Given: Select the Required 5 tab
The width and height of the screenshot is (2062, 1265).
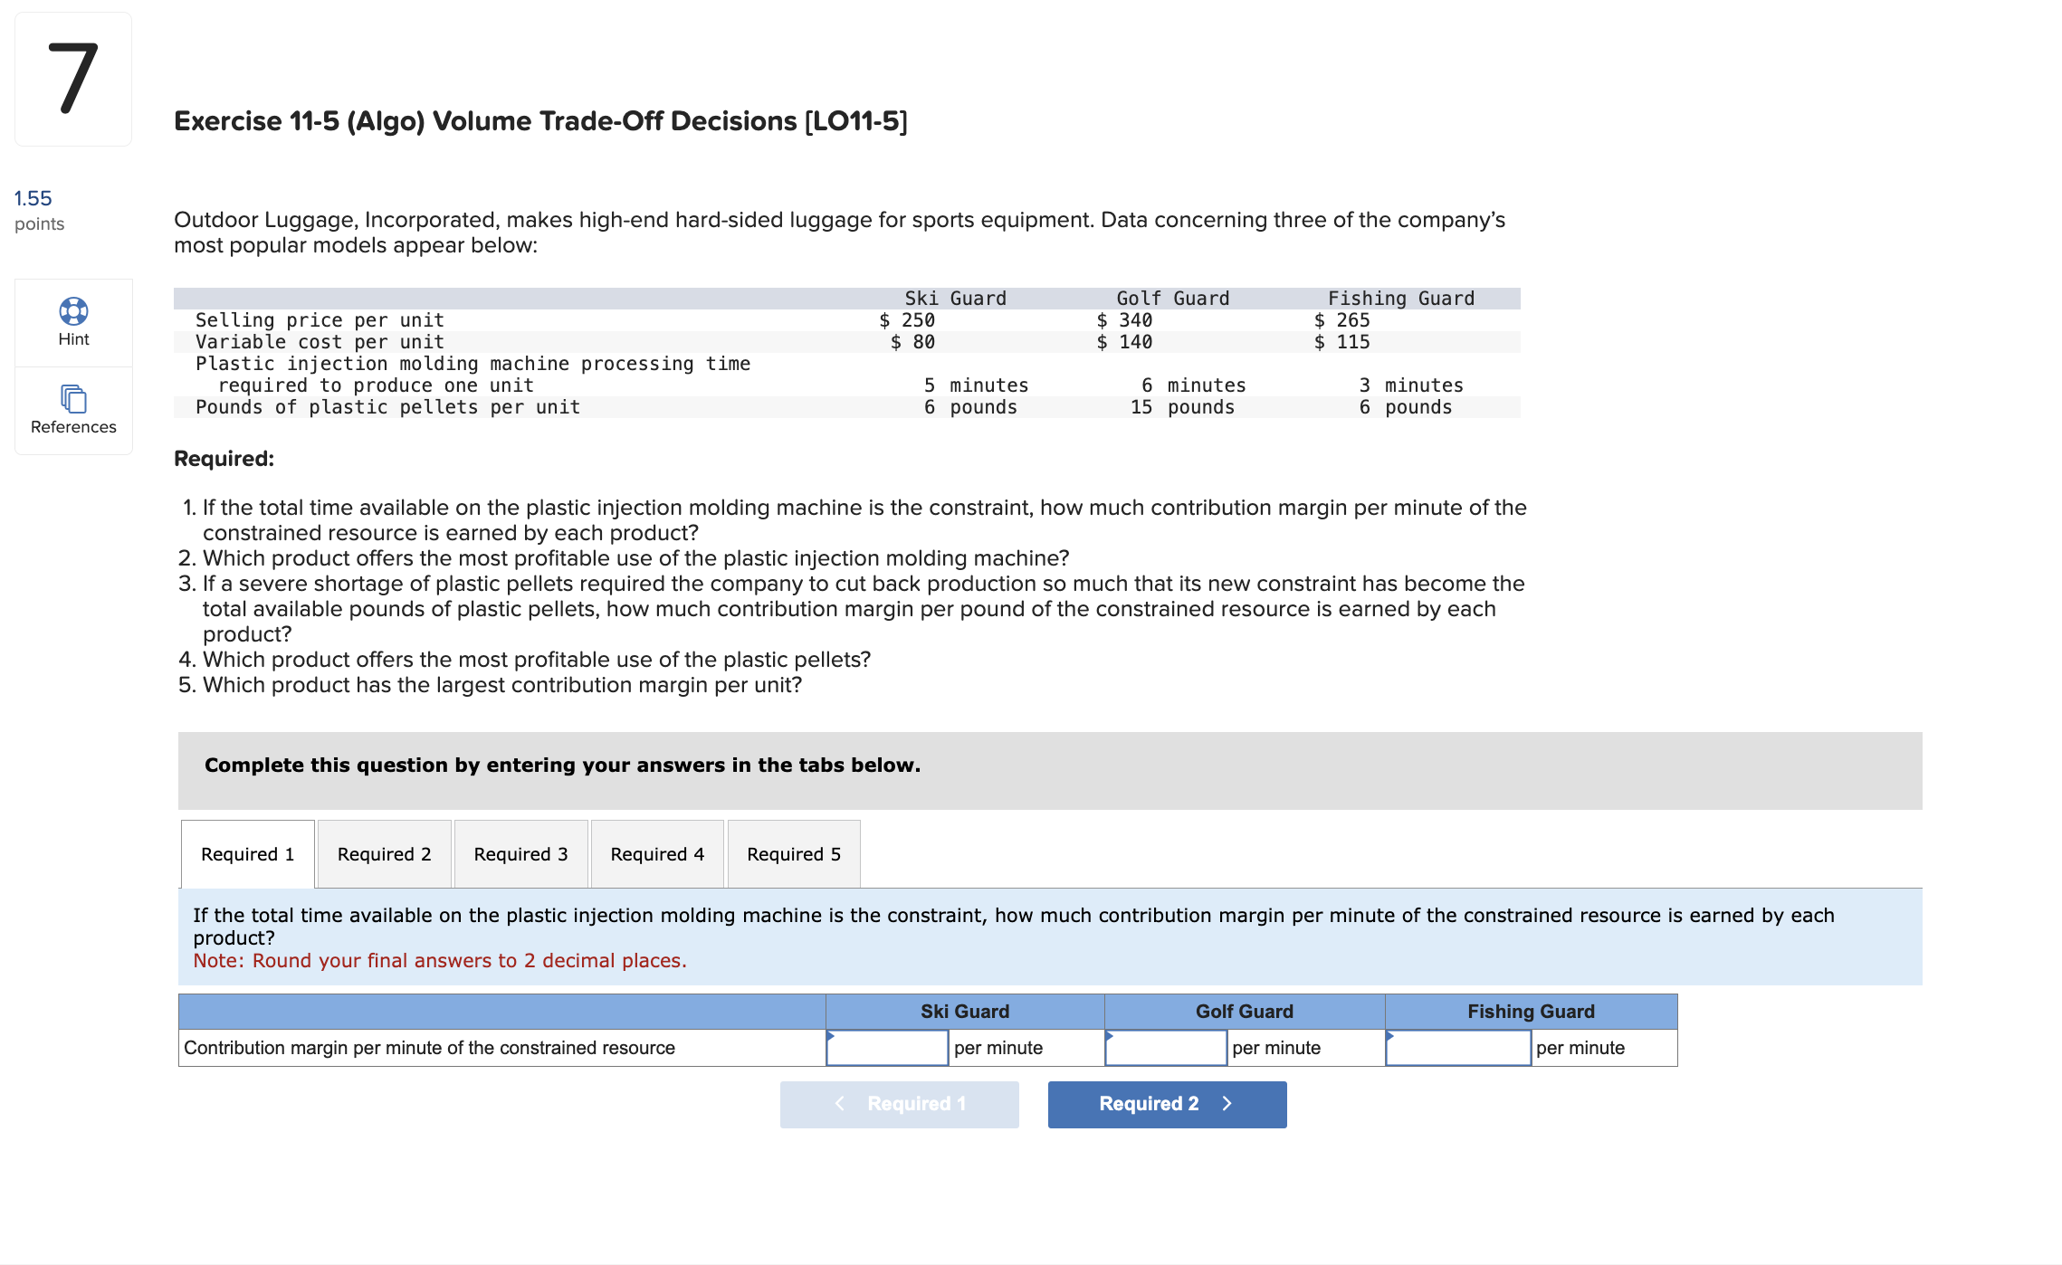Looking at the screenshot, I should pyautogui.click(x=794, y=854).
